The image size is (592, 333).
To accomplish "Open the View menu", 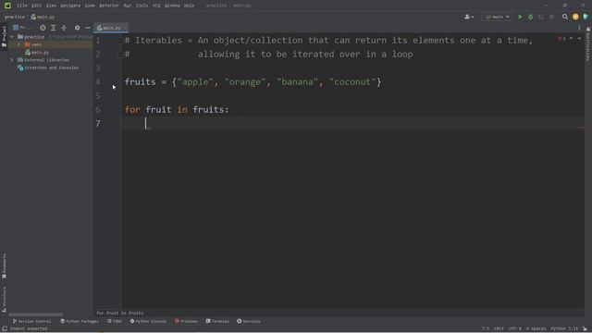I will pos(51,6).
